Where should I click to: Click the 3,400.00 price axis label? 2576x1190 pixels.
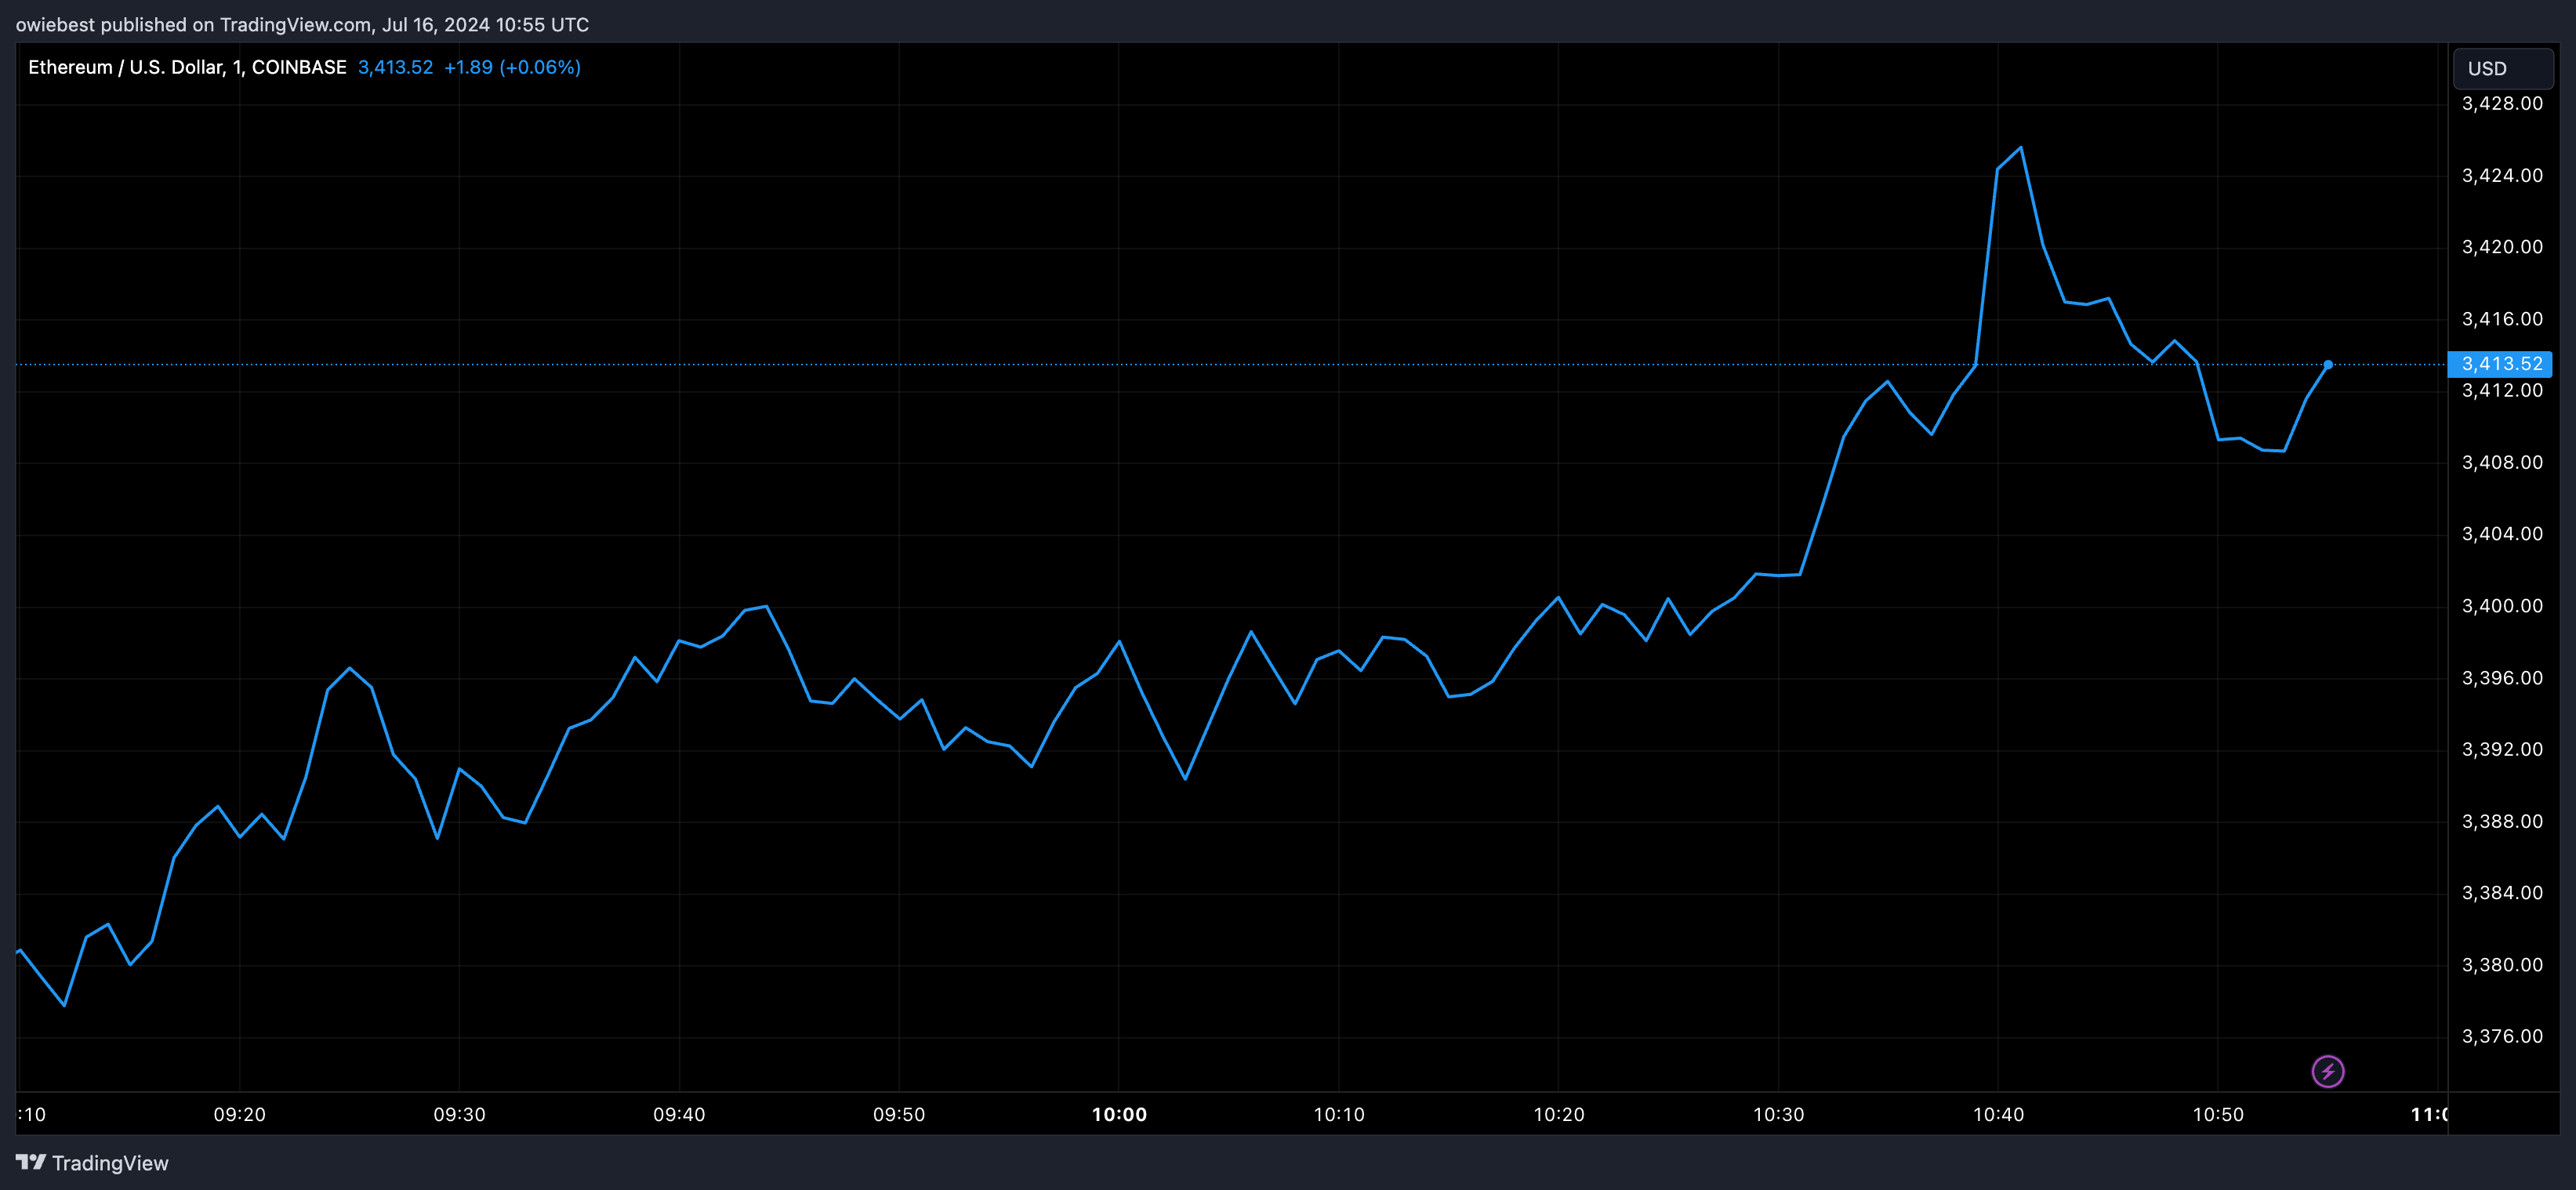click(x=2502, y=606)
